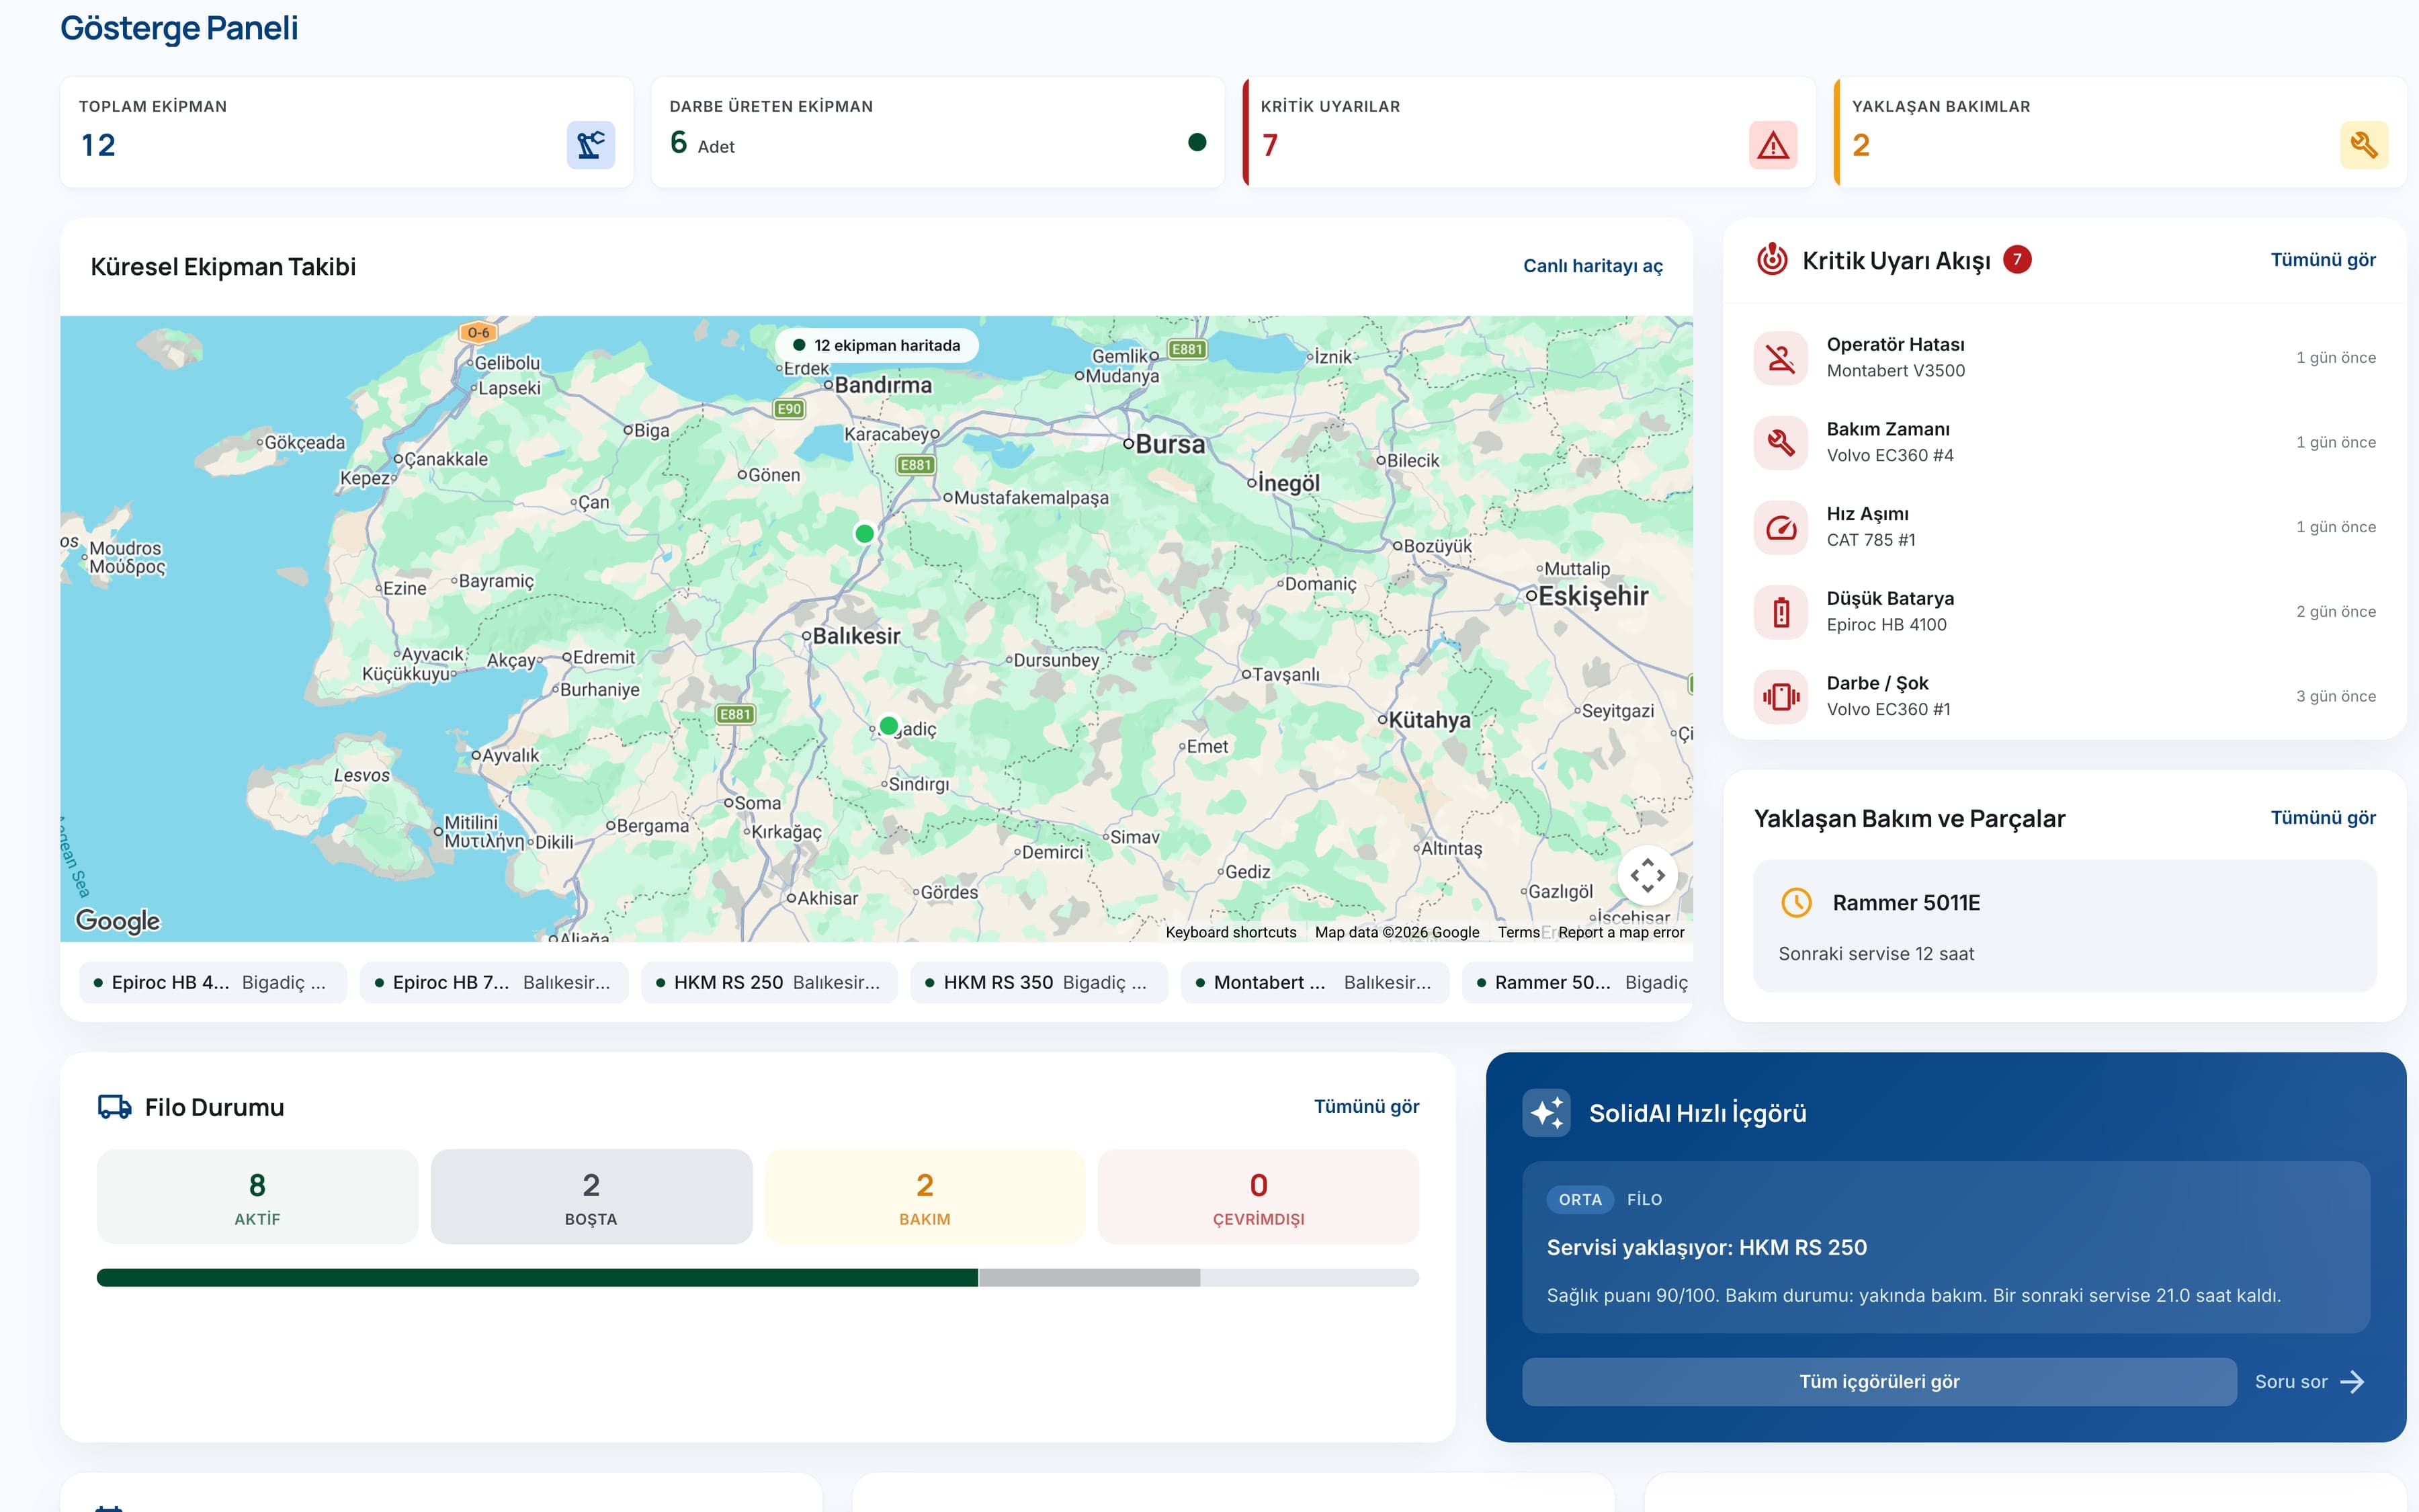2419x1512 pixels.
Task: Open the Hız Aşımı alert for CAT 785 #1
Action: point(2064,527)
